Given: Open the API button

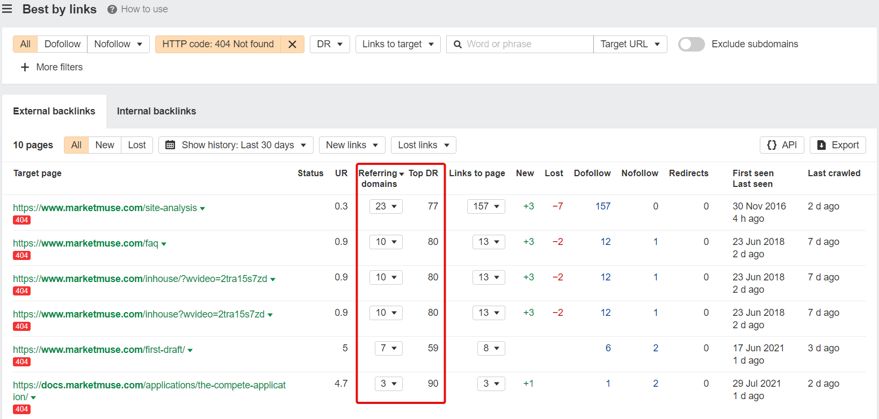Looking at the screenshot, I should click(x=782, y=145).
